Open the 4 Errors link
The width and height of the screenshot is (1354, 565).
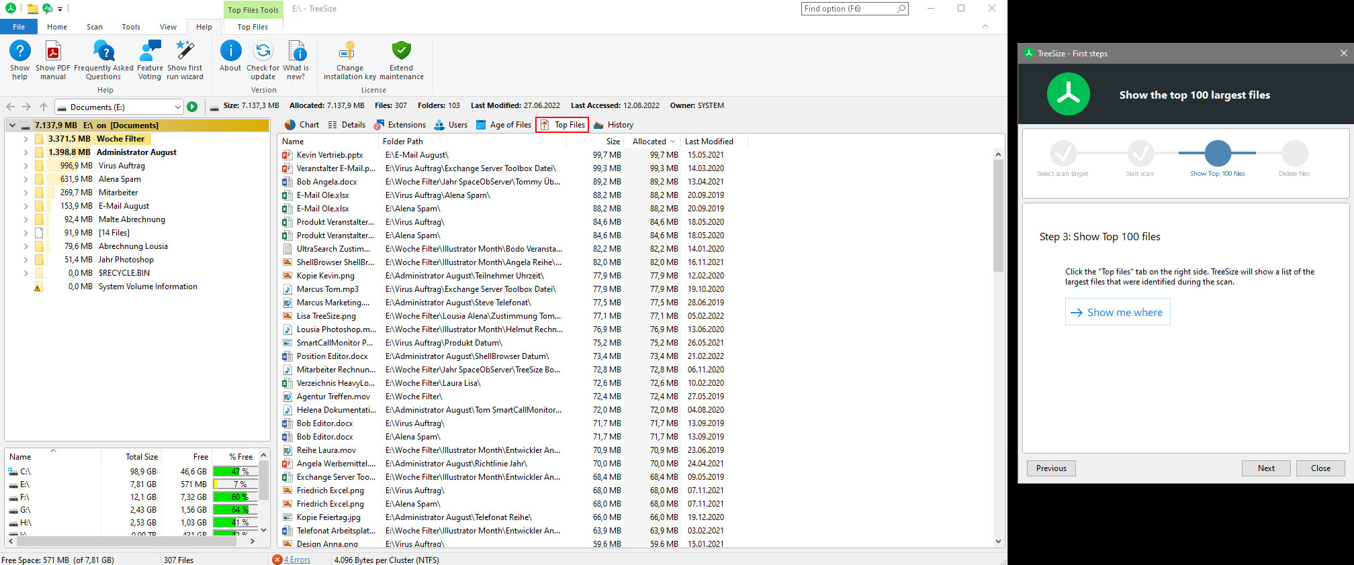point(296,560)
